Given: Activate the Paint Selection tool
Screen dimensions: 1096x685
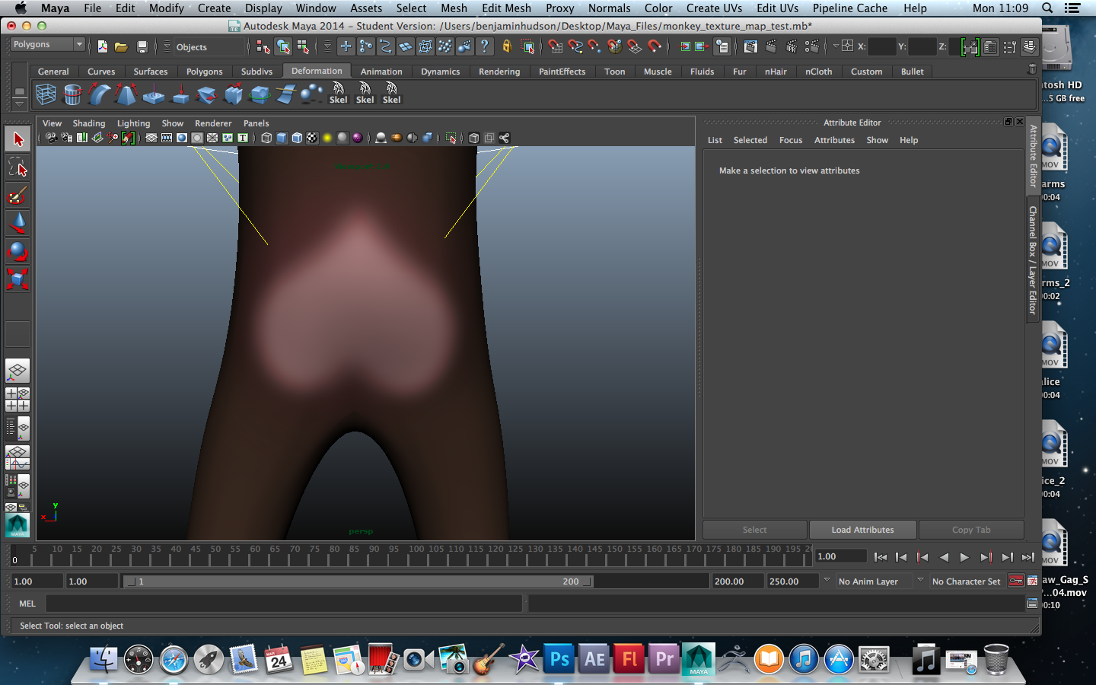Looking at the screenshot, I should click(18, 196).
